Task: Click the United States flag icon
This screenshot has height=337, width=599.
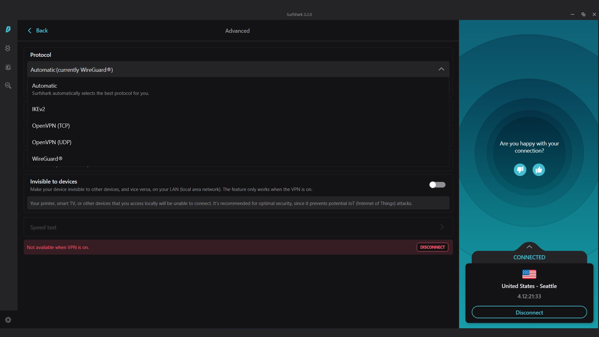Action: (529, 274)
